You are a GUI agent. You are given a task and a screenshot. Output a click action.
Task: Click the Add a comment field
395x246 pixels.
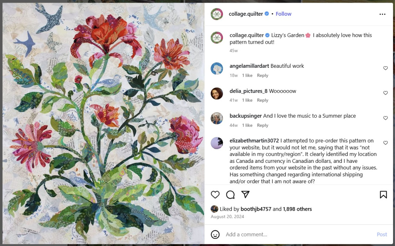pyautogui.click(x=270, y=234)
